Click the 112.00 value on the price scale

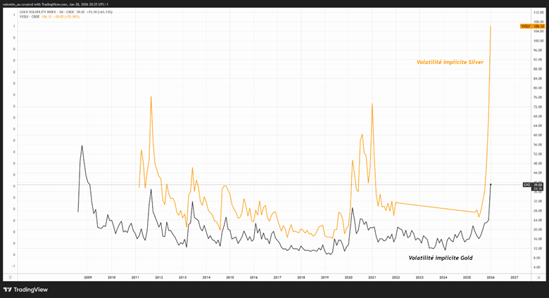pos(537,13)
